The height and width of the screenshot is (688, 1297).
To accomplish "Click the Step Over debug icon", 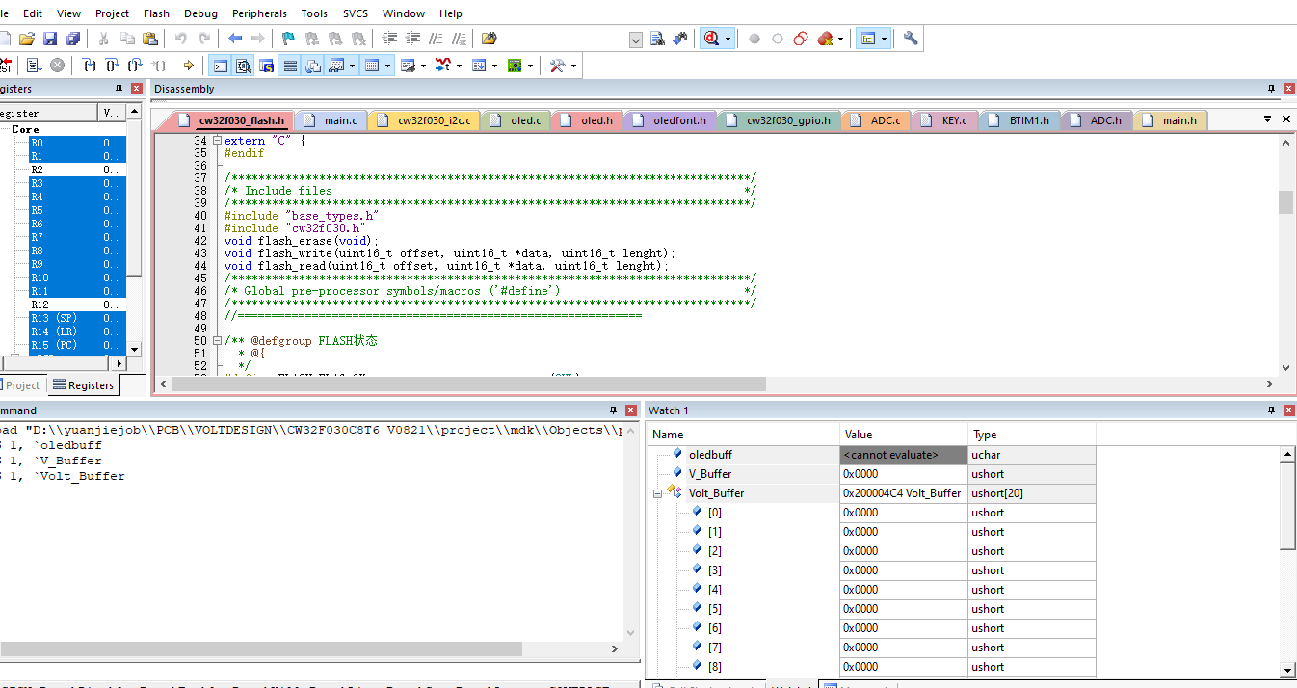I will [x=112, y=66].
